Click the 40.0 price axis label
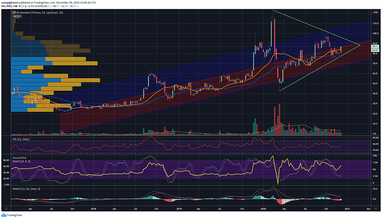 pyautogui.click(x=375, y=93)
